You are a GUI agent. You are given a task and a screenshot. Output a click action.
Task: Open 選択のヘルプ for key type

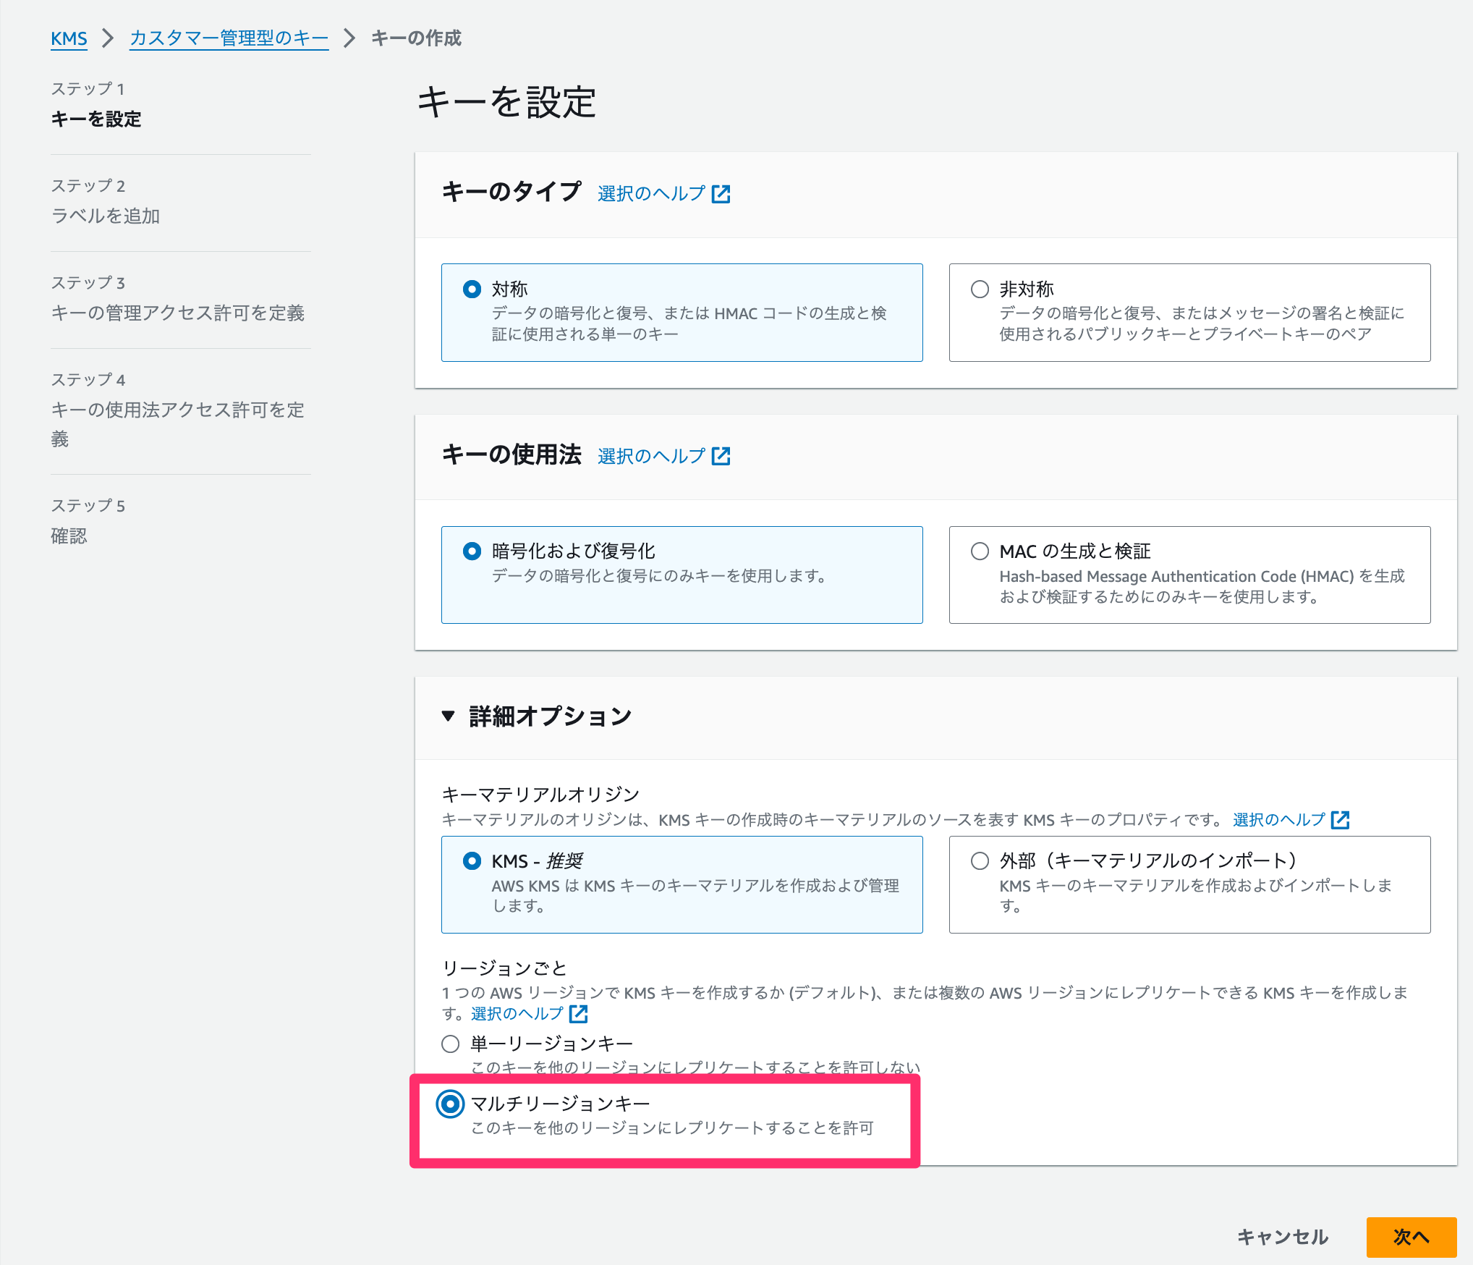point(649,193)
